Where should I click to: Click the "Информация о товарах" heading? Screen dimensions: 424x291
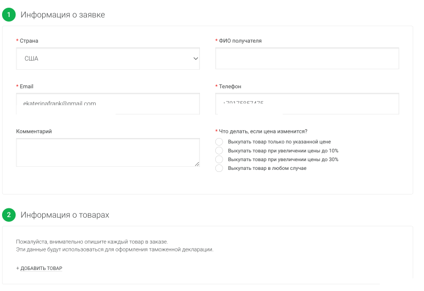pyautogui.click(x=65, y=215)
